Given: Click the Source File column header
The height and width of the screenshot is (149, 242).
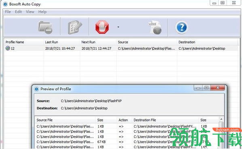Looking at the screenshot, I should click(x=66, y=120).
